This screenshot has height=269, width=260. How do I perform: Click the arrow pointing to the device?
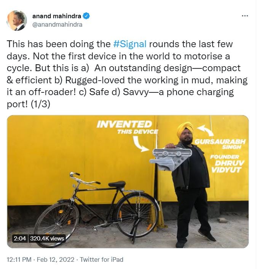141,144
